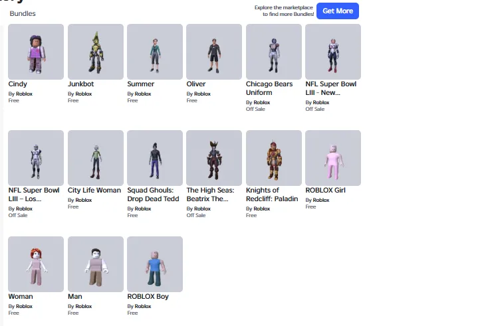484x326 pixels.
Task: Open the NFL Super Bowl LIII - New... title
Action: 331,88
